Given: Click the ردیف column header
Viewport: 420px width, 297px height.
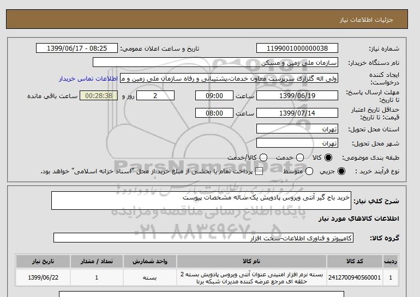Looking at the screenshot, I should 391,261.
